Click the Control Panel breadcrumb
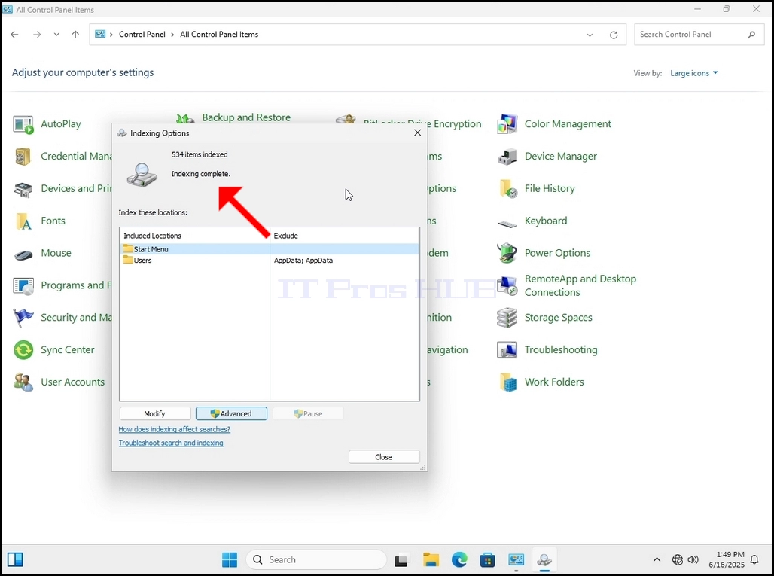The height and width of the screenshot is (576, 774). point(142,35)
